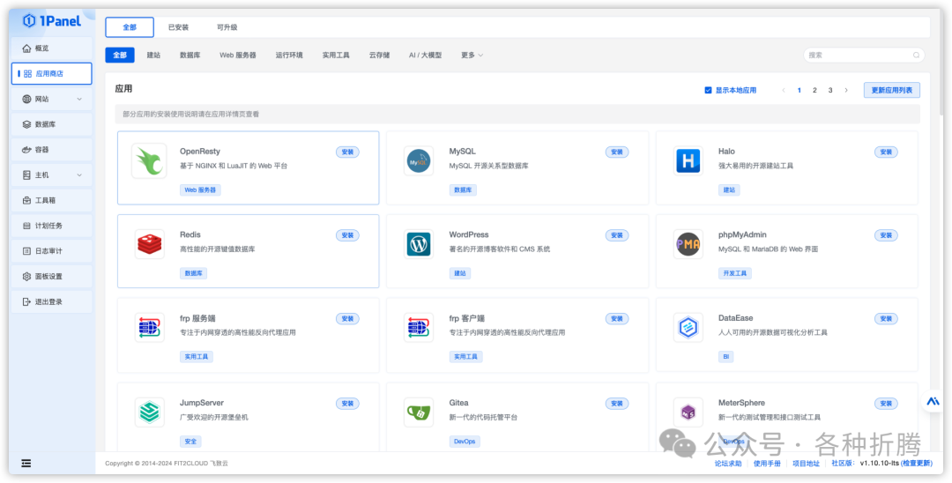Focus the 搜索 input field
Viewport: 952px width, 483px height.
tap(864, 55)
